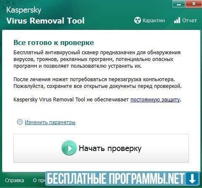Click the download arrow icon on banner

tap(192, 179)
